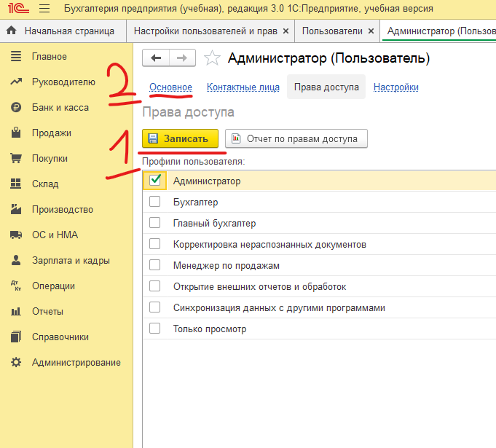Select the Администратор profile row text
The image size is (496, 448).
[207, 181]
